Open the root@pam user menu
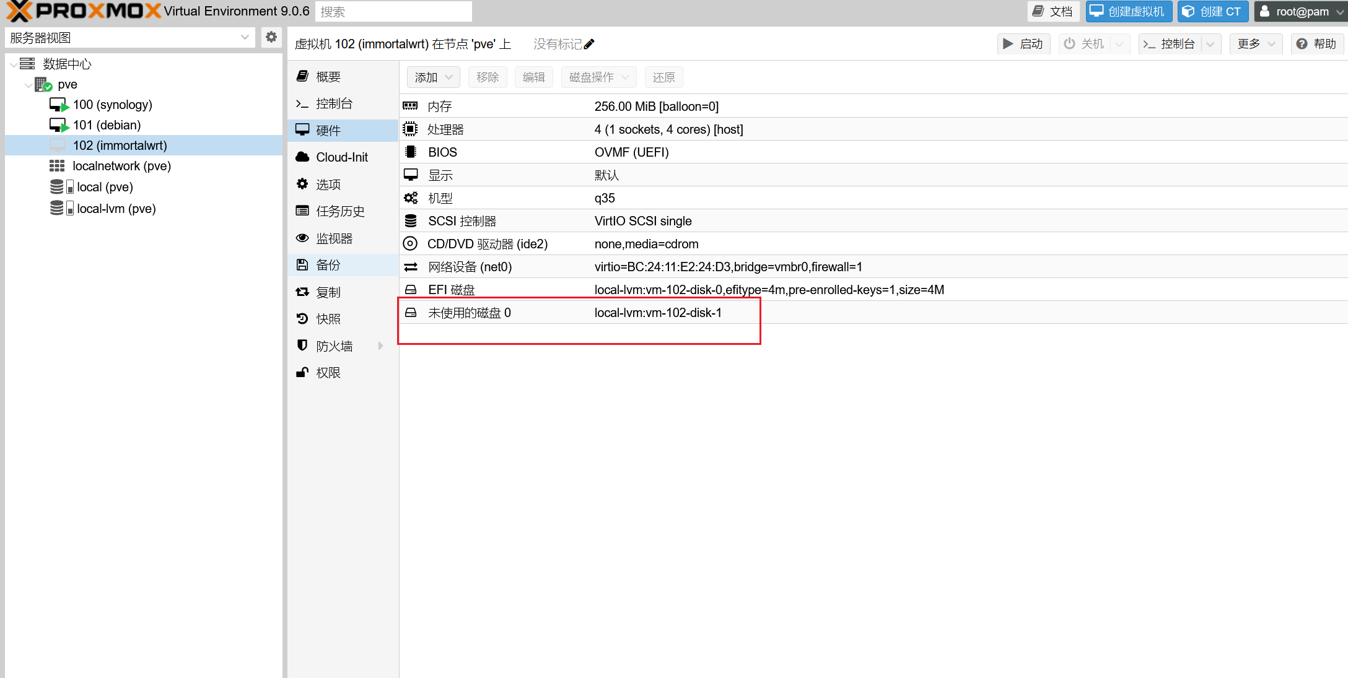 (x=1300, y=11)
